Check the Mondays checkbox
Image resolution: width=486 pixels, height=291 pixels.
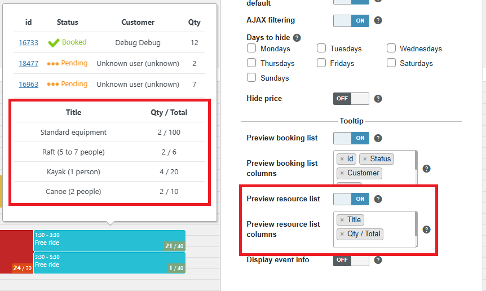tap(251, 48)
